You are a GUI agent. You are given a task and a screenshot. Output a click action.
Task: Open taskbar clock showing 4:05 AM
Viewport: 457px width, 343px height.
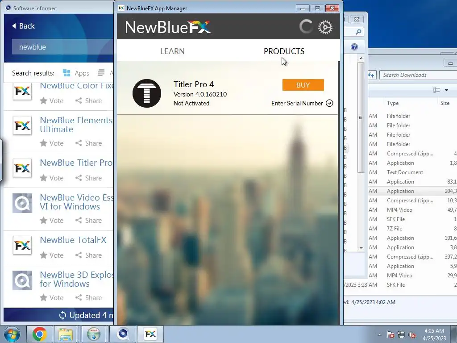[434, 335]
